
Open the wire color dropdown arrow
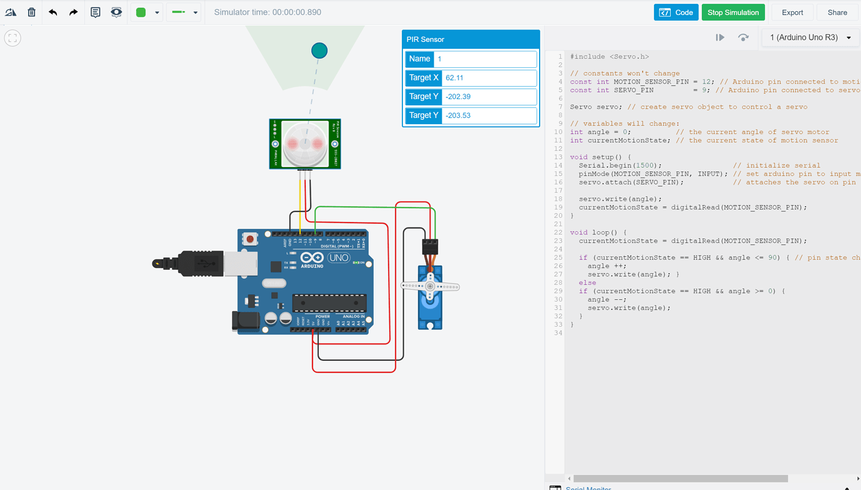(157, 12)
